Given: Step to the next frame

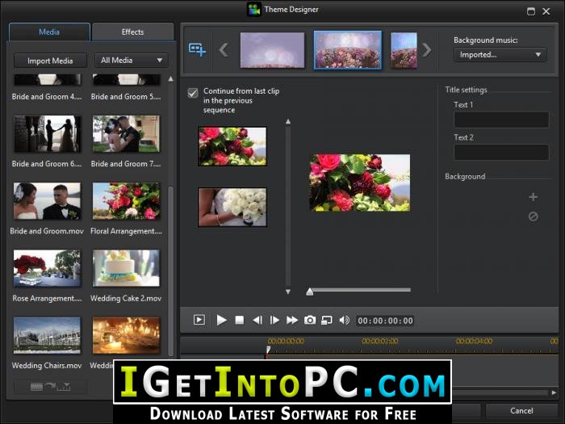Looking at the screenshot, I should (x=274, y=320).
